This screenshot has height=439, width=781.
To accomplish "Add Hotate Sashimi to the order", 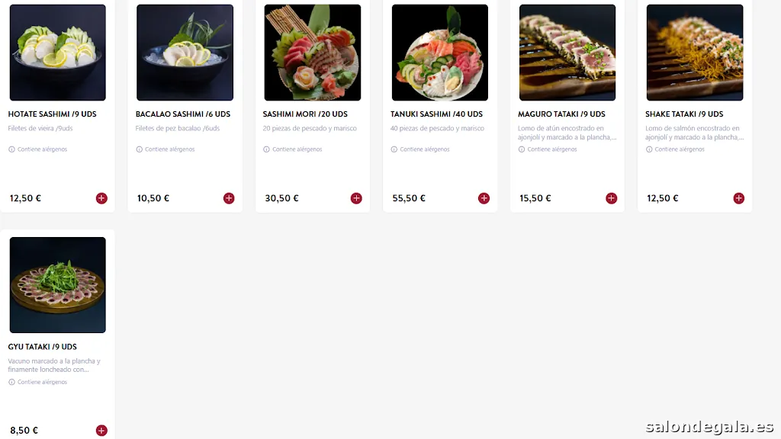I will click(x=101, y=198).
